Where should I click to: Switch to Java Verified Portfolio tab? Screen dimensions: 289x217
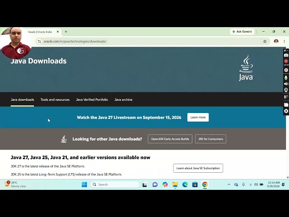pos(92,99)
